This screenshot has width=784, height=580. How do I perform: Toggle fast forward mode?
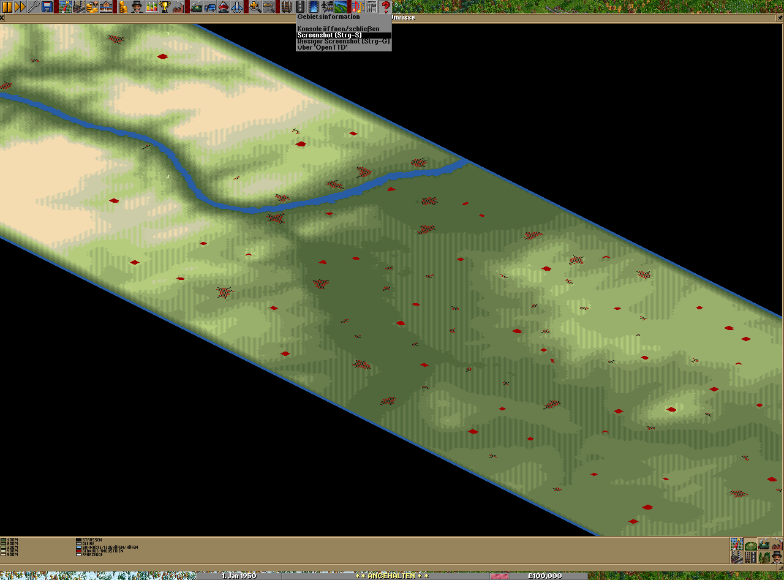(x=20, y=7)
